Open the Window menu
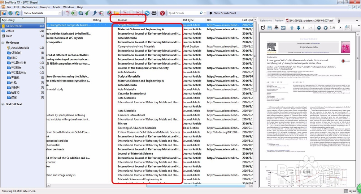The image size is (361, 194). click(68, 7)
